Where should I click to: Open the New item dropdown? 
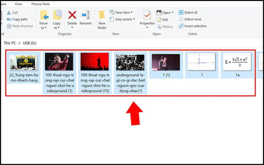point(121,12)
